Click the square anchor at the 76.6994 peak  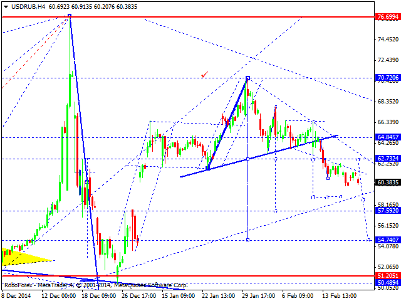click(70, 16)
